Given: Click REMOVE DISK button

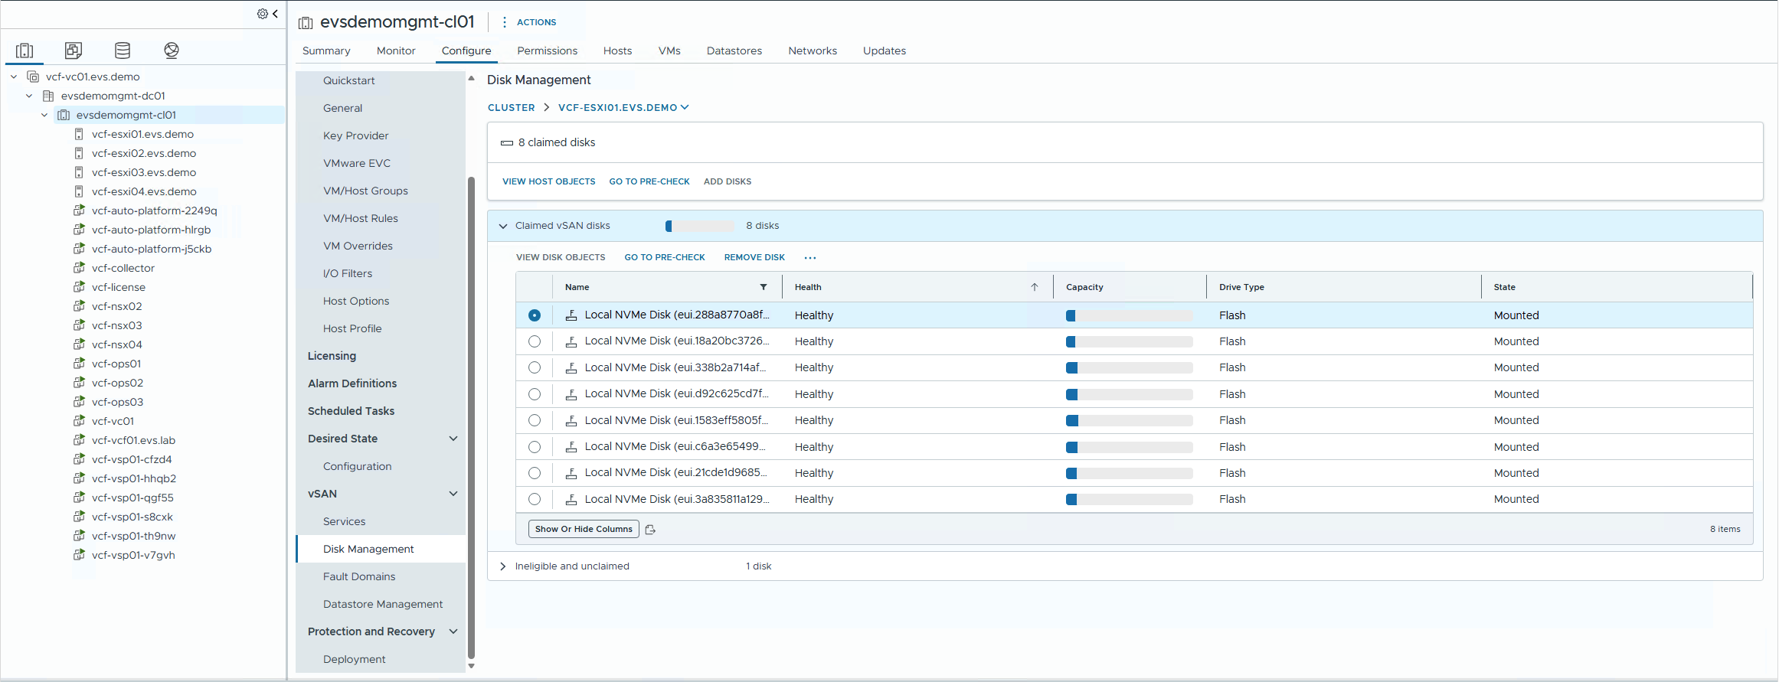Looking at the screenshot, I should 754,257.
